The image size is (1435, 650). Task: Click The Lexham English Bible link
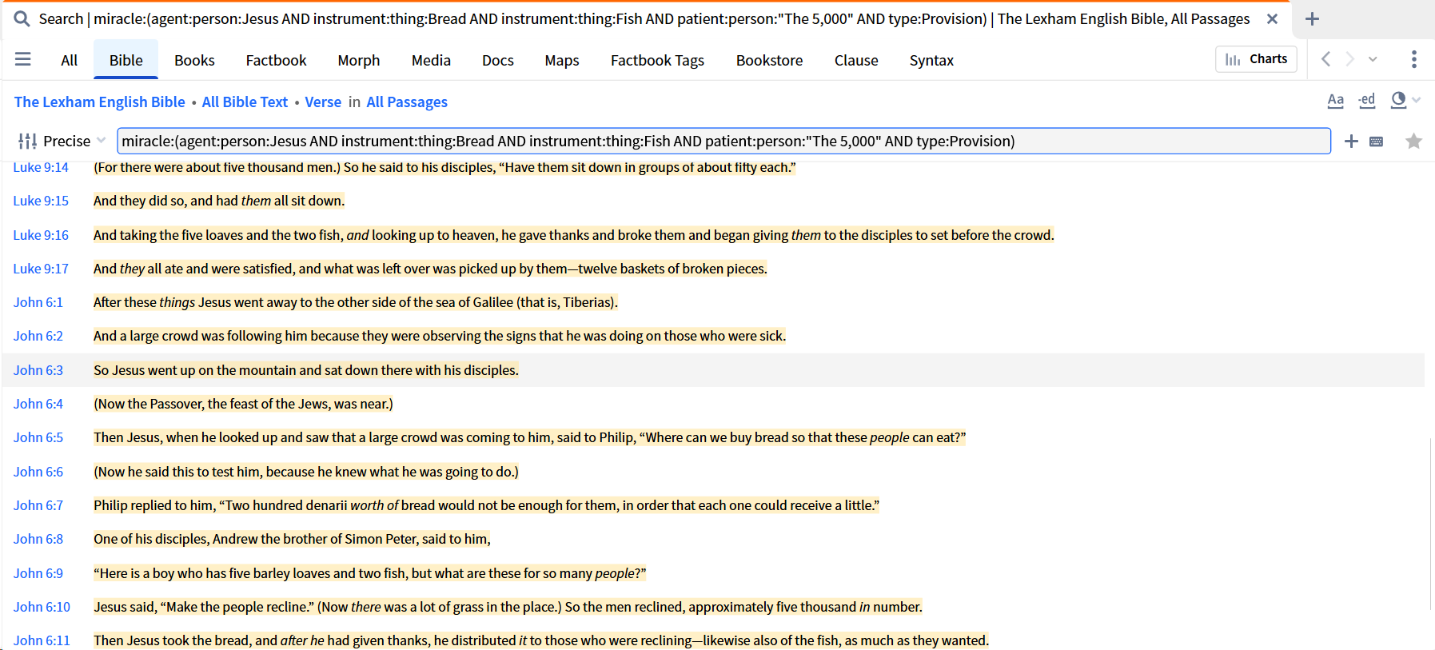coord(100,102)
